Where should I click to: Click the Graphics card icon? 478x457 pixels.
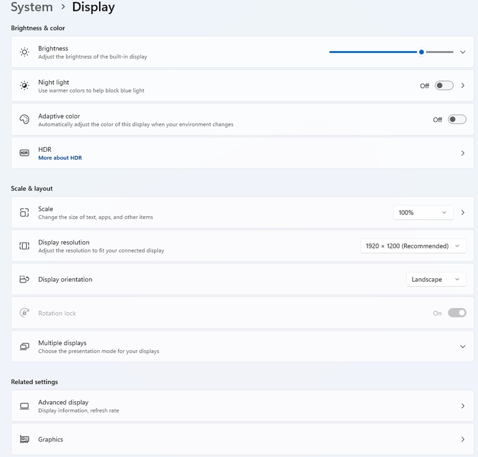click(x=24, y=439)
